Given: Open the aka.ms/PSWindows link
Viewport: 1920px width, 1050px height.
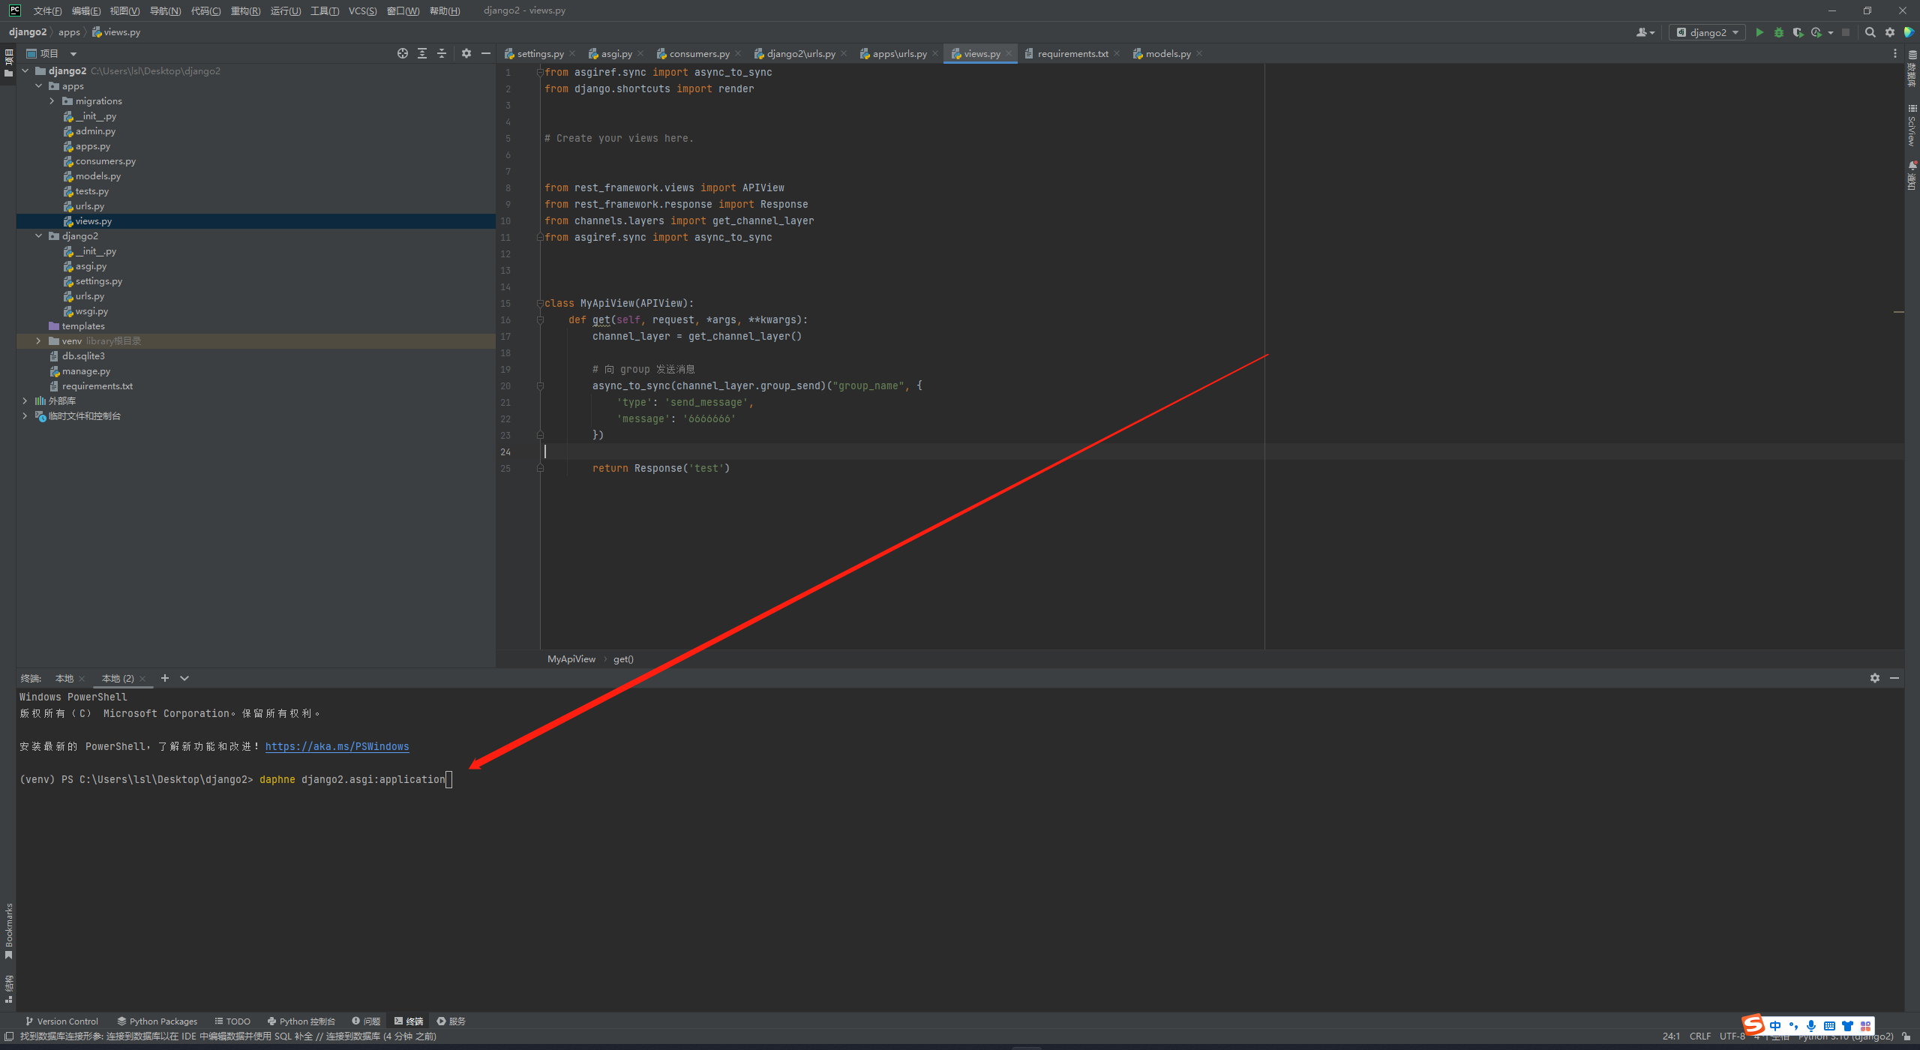Looking at the screenshot, I should pos(337,747).
